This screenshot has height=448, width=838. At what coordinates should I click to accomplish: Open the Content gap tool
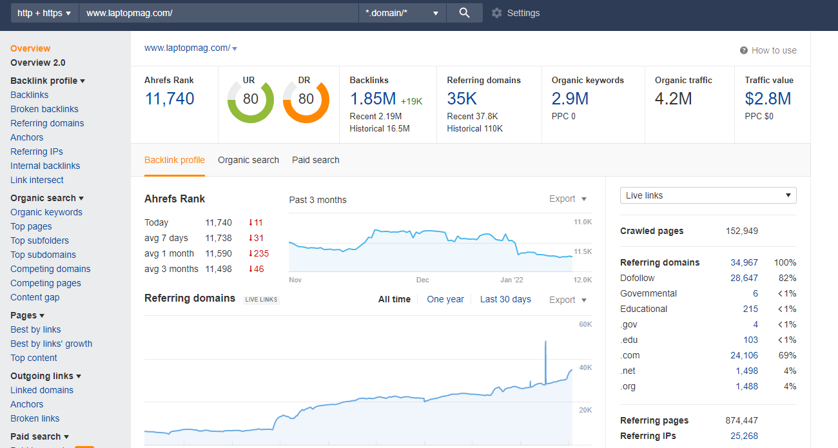(35, 297)
